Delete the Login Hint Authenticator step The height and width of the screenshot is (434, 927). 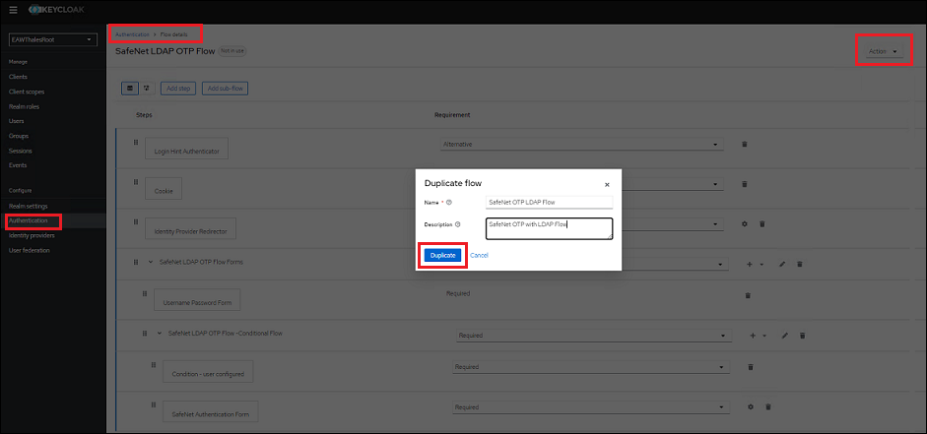click(x=744, y=145)
